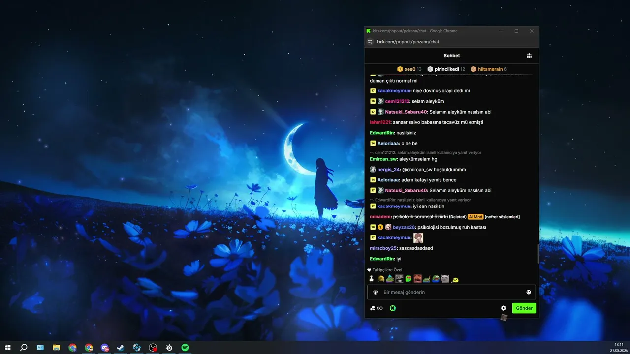630x354 pixels.
Task: Open OBS Studio from the taskbar
Action: [153, 348]
